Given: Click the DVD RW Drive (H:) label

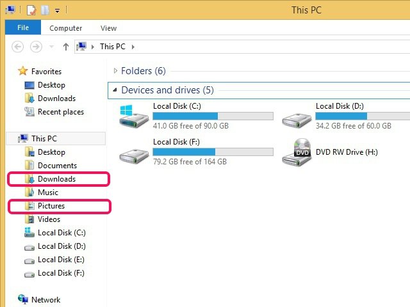Looking at the screenshot, I should 347,152.
